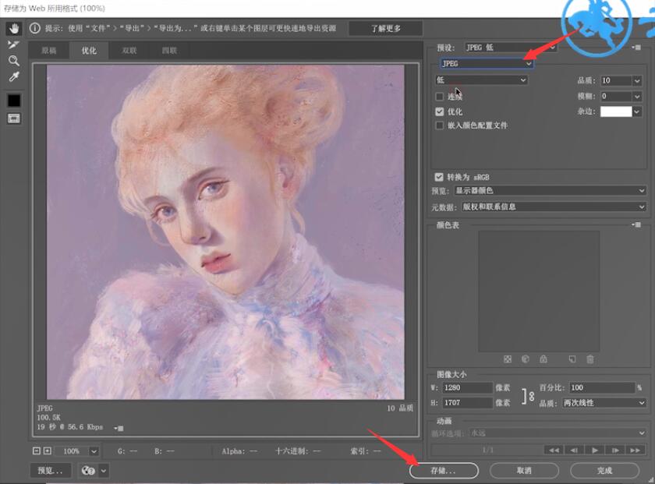Click new color icon in color table
655x484 pixels.
click(572, 359)
